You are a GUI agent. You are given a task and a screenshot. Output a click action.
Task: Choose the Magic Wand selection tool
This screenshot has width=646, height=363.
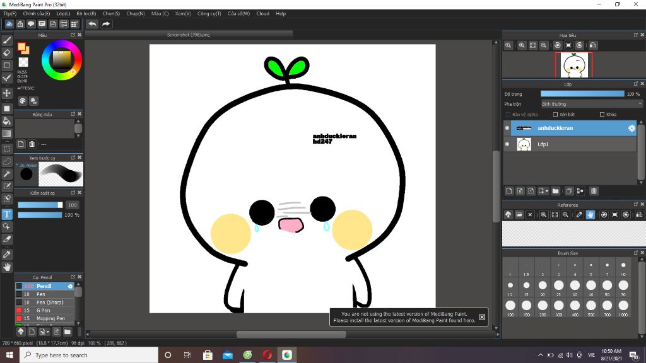click(7, 173)
